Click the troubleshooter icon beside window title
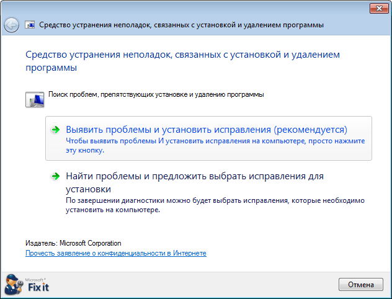The width and height of the screenshot is (392, 299). pyautogui.click(x=30, y=25)
